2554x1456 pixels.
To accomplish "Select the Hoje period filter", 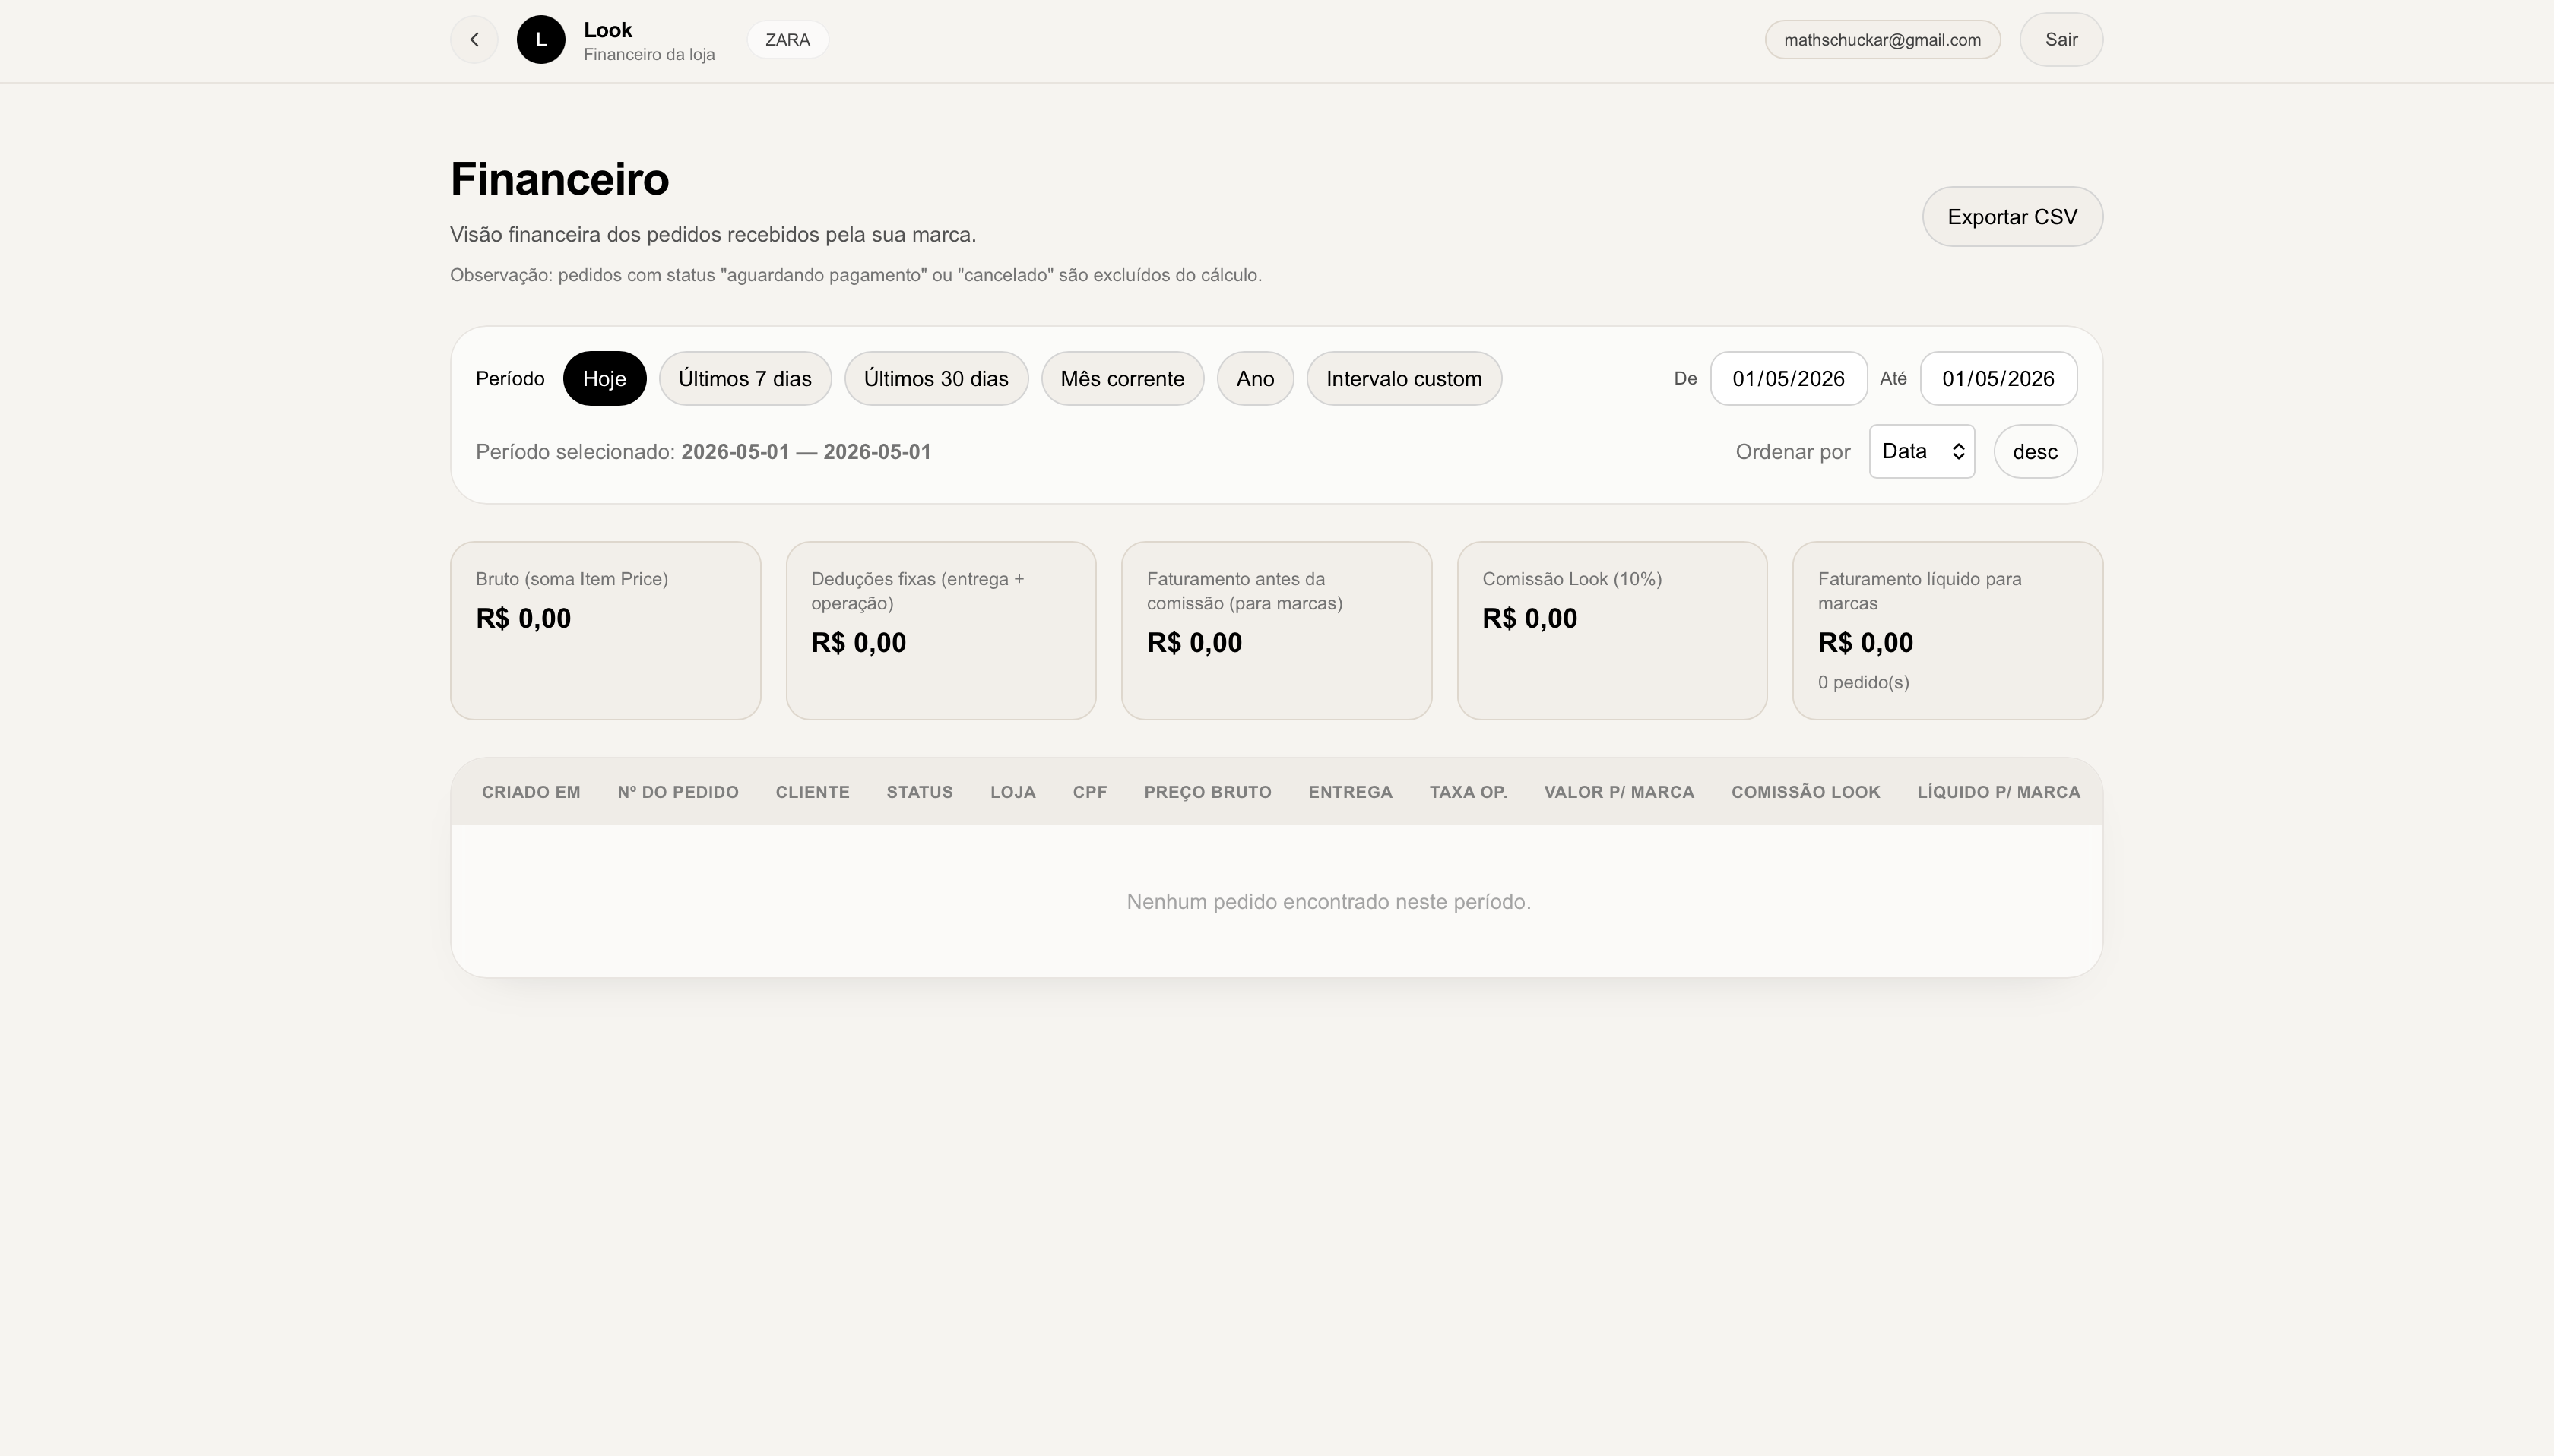I will (x=604, y=379).
